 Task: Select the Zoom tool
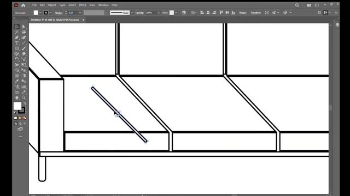click(x=24, y=97)
